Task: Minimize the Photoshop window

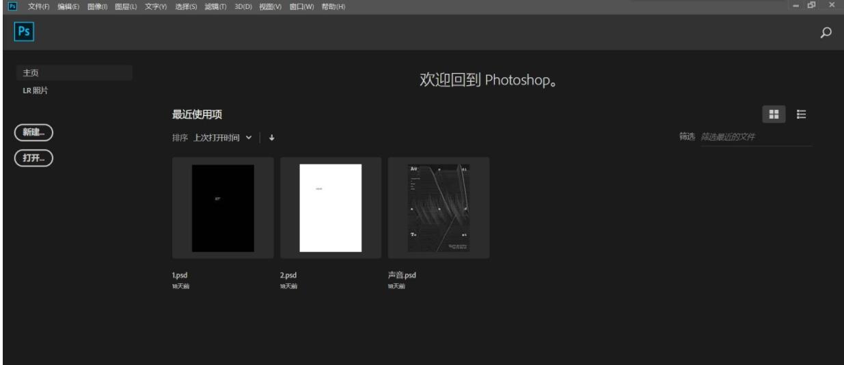Action: pos(796,5)
